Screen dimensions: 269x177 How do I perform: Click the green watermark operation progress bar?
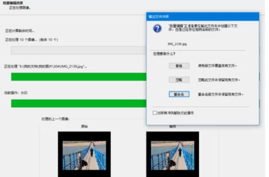point(79,104)
